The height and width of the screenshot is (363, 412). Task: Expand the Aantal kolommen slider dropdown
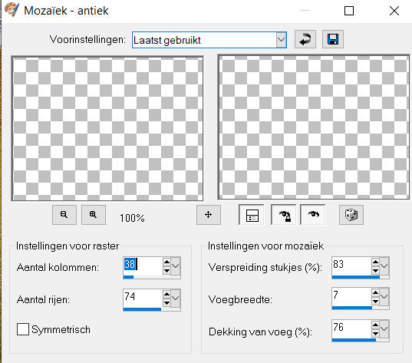[176, 266]
